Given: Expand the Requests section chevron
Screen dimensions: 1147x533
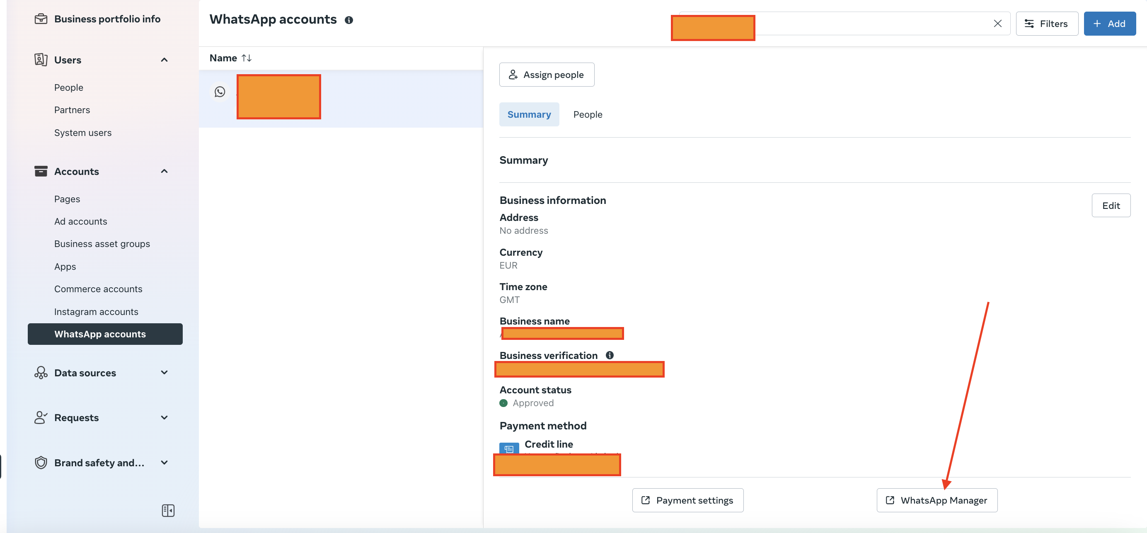Looking at the screenshot, I should click(165, 418).
